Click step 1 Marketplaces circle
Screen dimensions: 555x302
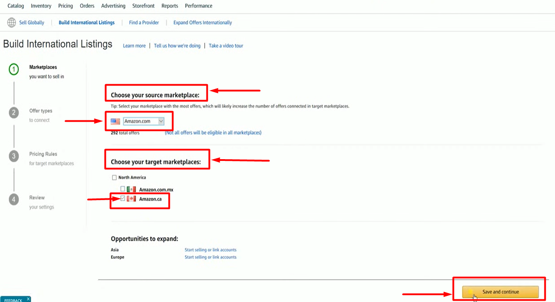tap(14, 69)
